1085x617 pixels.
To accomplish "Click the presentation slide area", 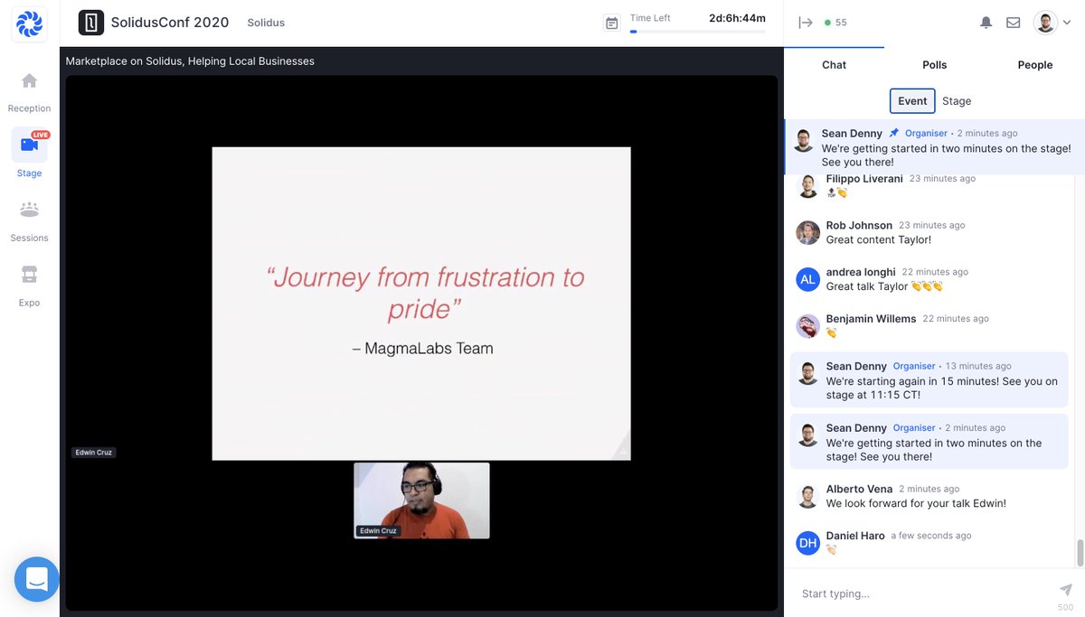I will pos(421,304).
